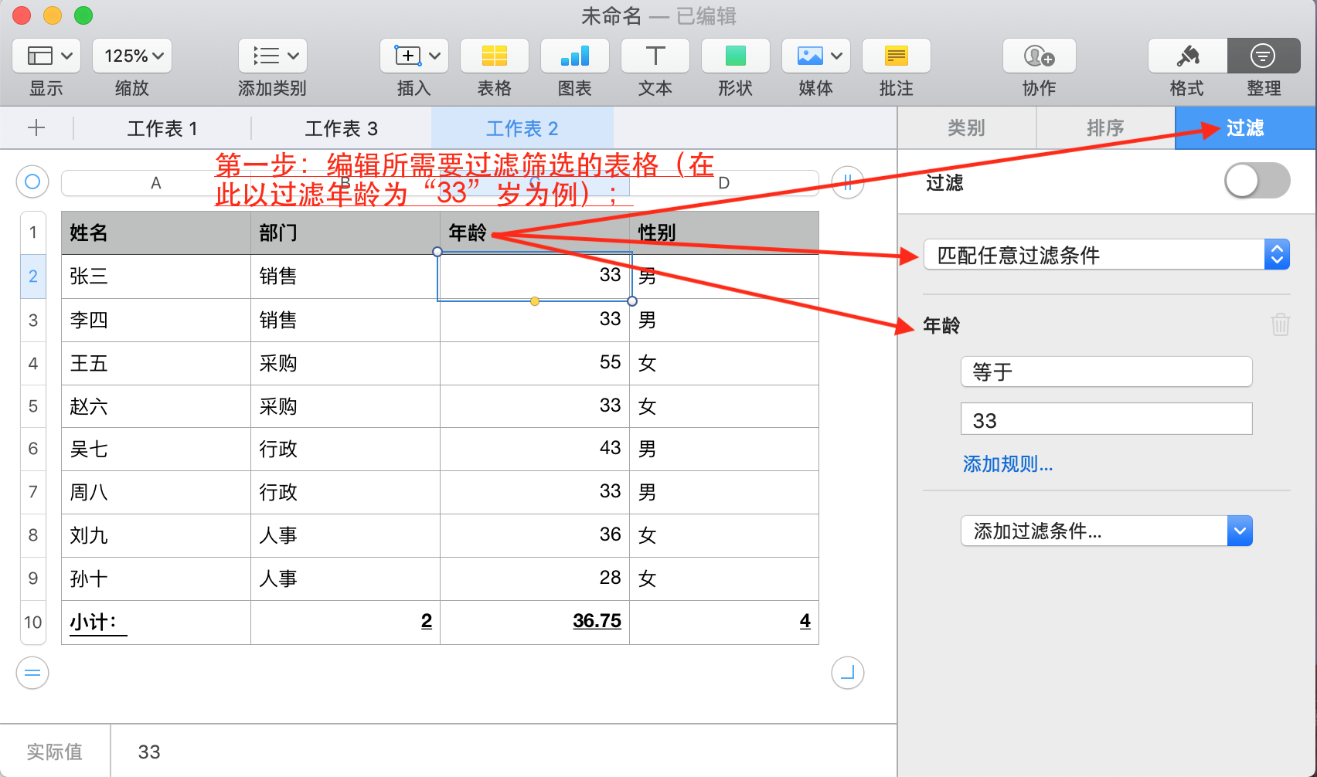
Task: Select the cell containing 王五
Action: (x=155, y=363)
